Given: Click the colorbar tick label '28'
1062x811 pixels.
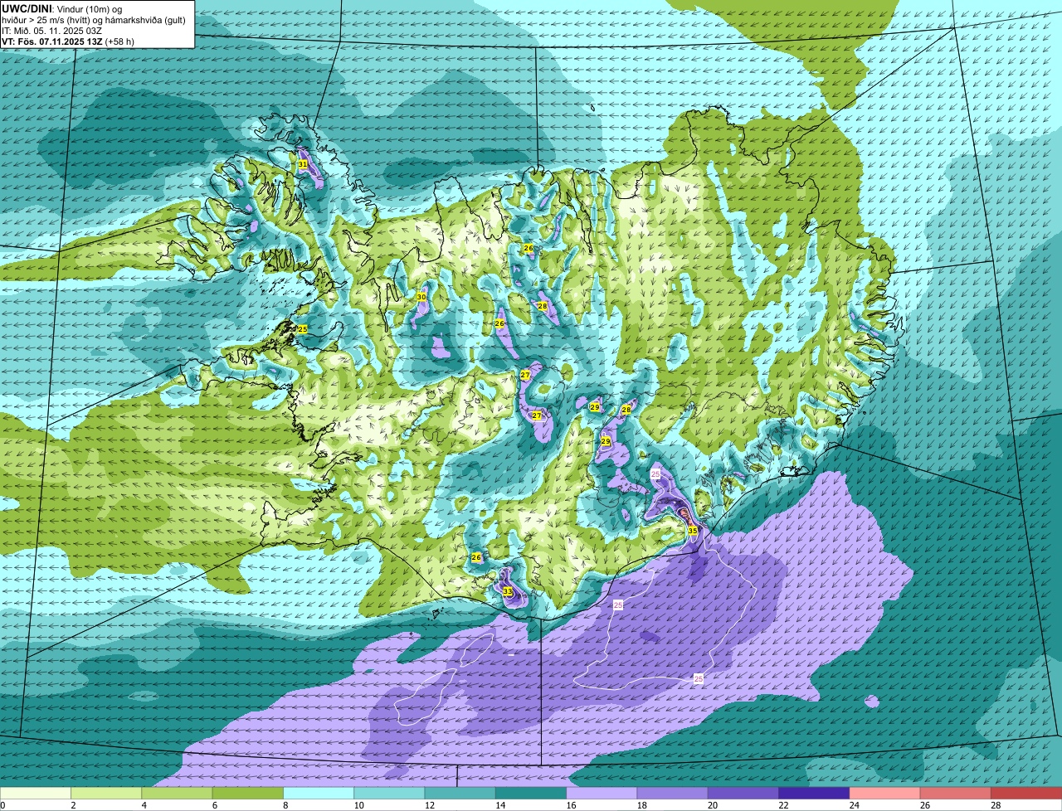Looking at the screenshot, I should point(996,805).
